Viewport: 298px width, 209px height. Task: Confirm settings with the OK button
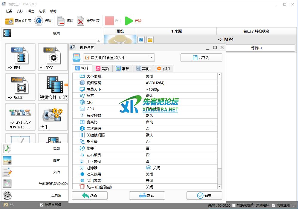tap(204, 196)
